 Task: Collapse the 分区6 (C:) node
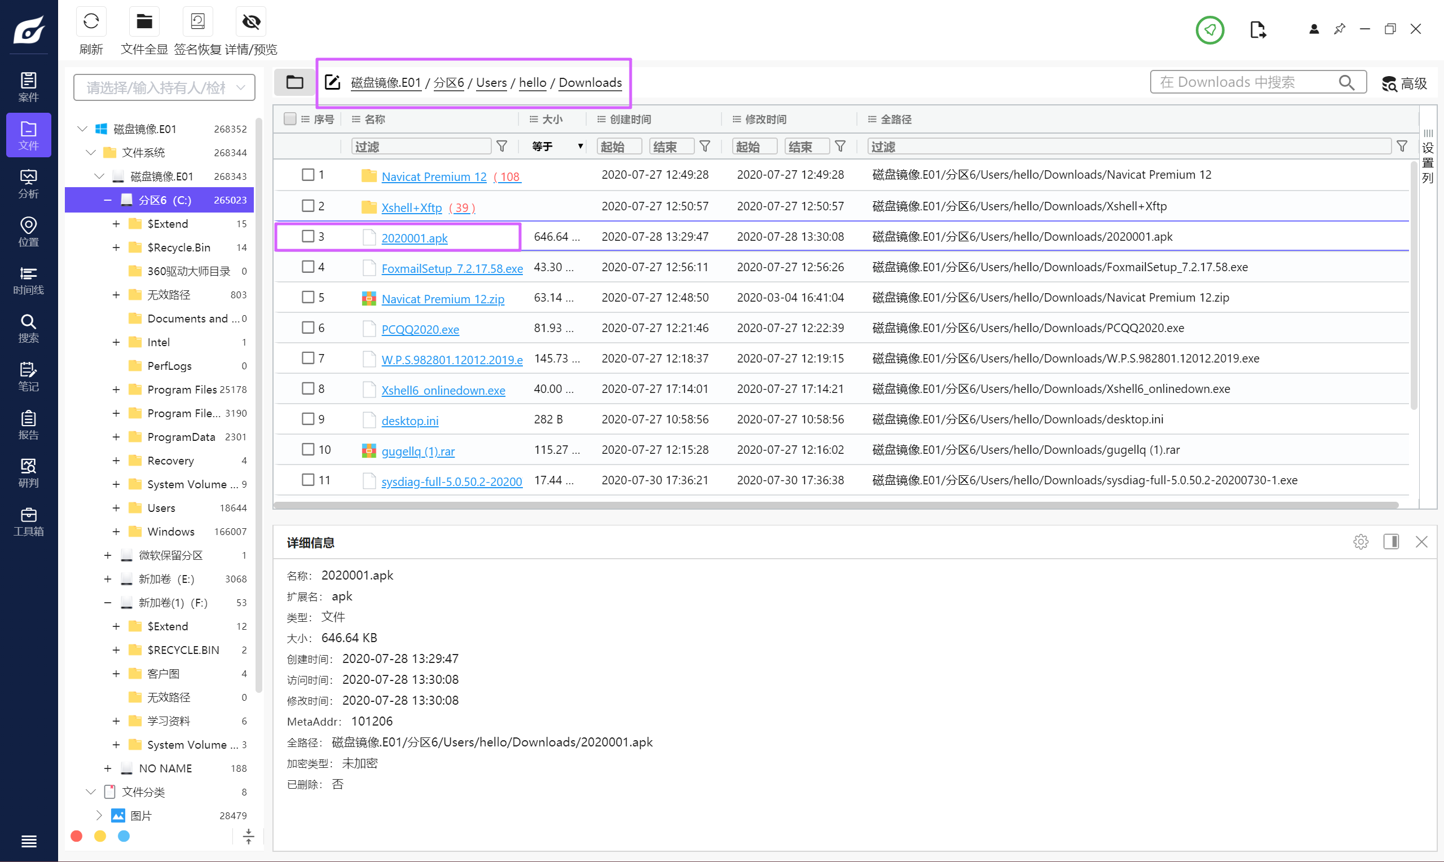tap(108, 200)
